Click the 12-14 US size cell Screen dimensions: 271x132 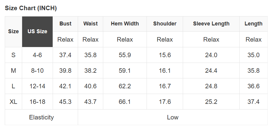click(37, 86)
